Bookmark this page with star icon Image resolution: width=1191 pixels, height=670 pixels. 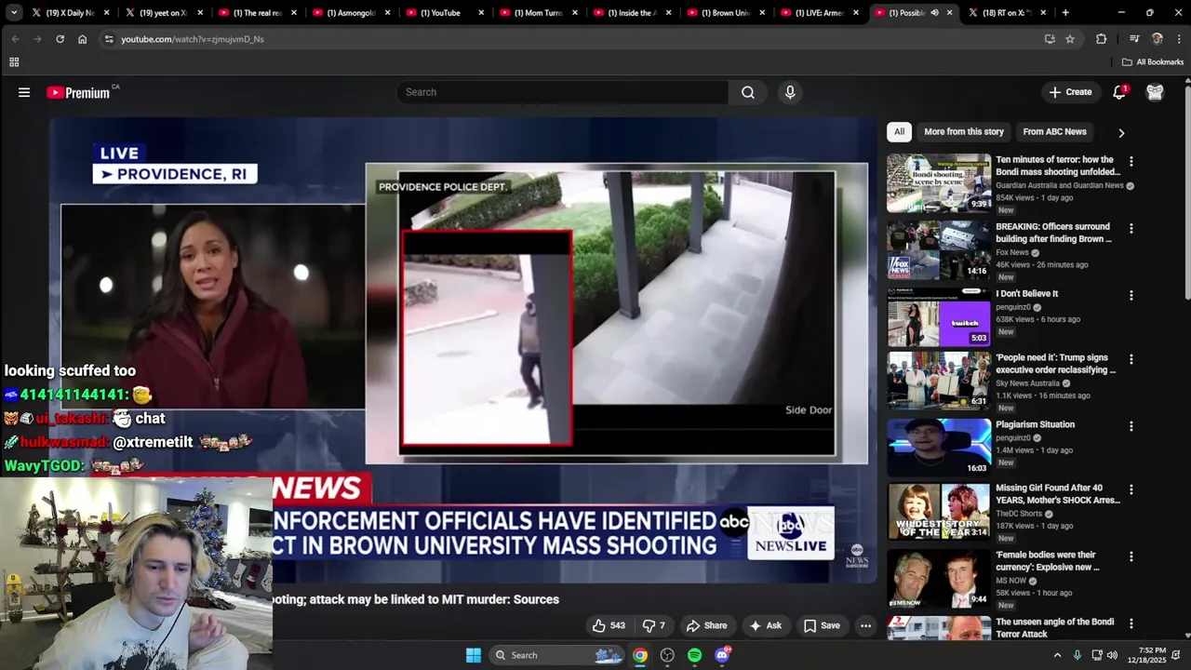pos(1070,39)
